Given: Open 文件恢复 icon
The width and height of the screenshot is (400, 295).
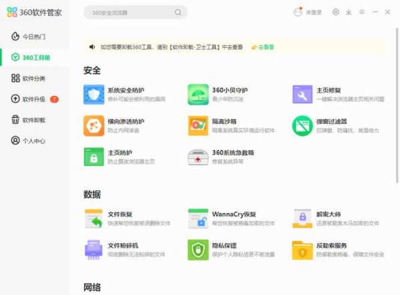Looking at the screenshot, I should coord(93,218).
